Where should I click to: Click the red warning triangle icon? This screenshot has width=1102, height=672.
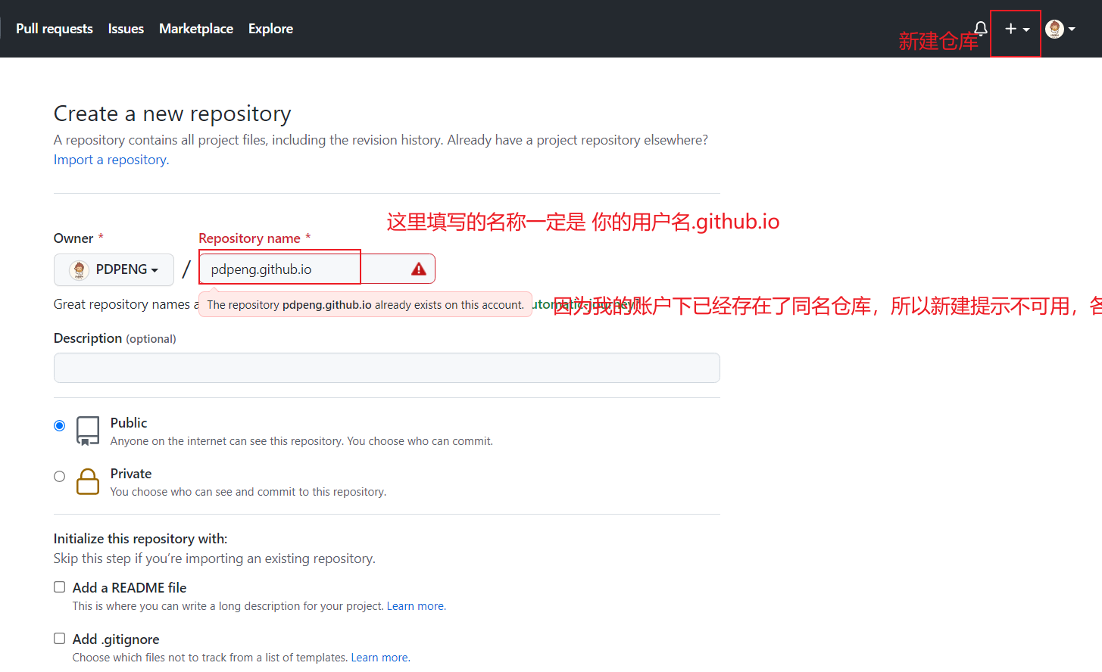(419, 269)
